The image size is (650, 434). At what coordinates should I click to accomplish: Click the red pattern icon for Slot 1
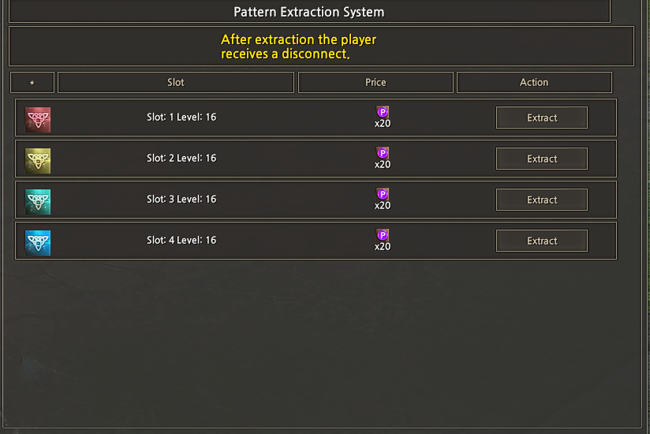[x=38, y=119]
